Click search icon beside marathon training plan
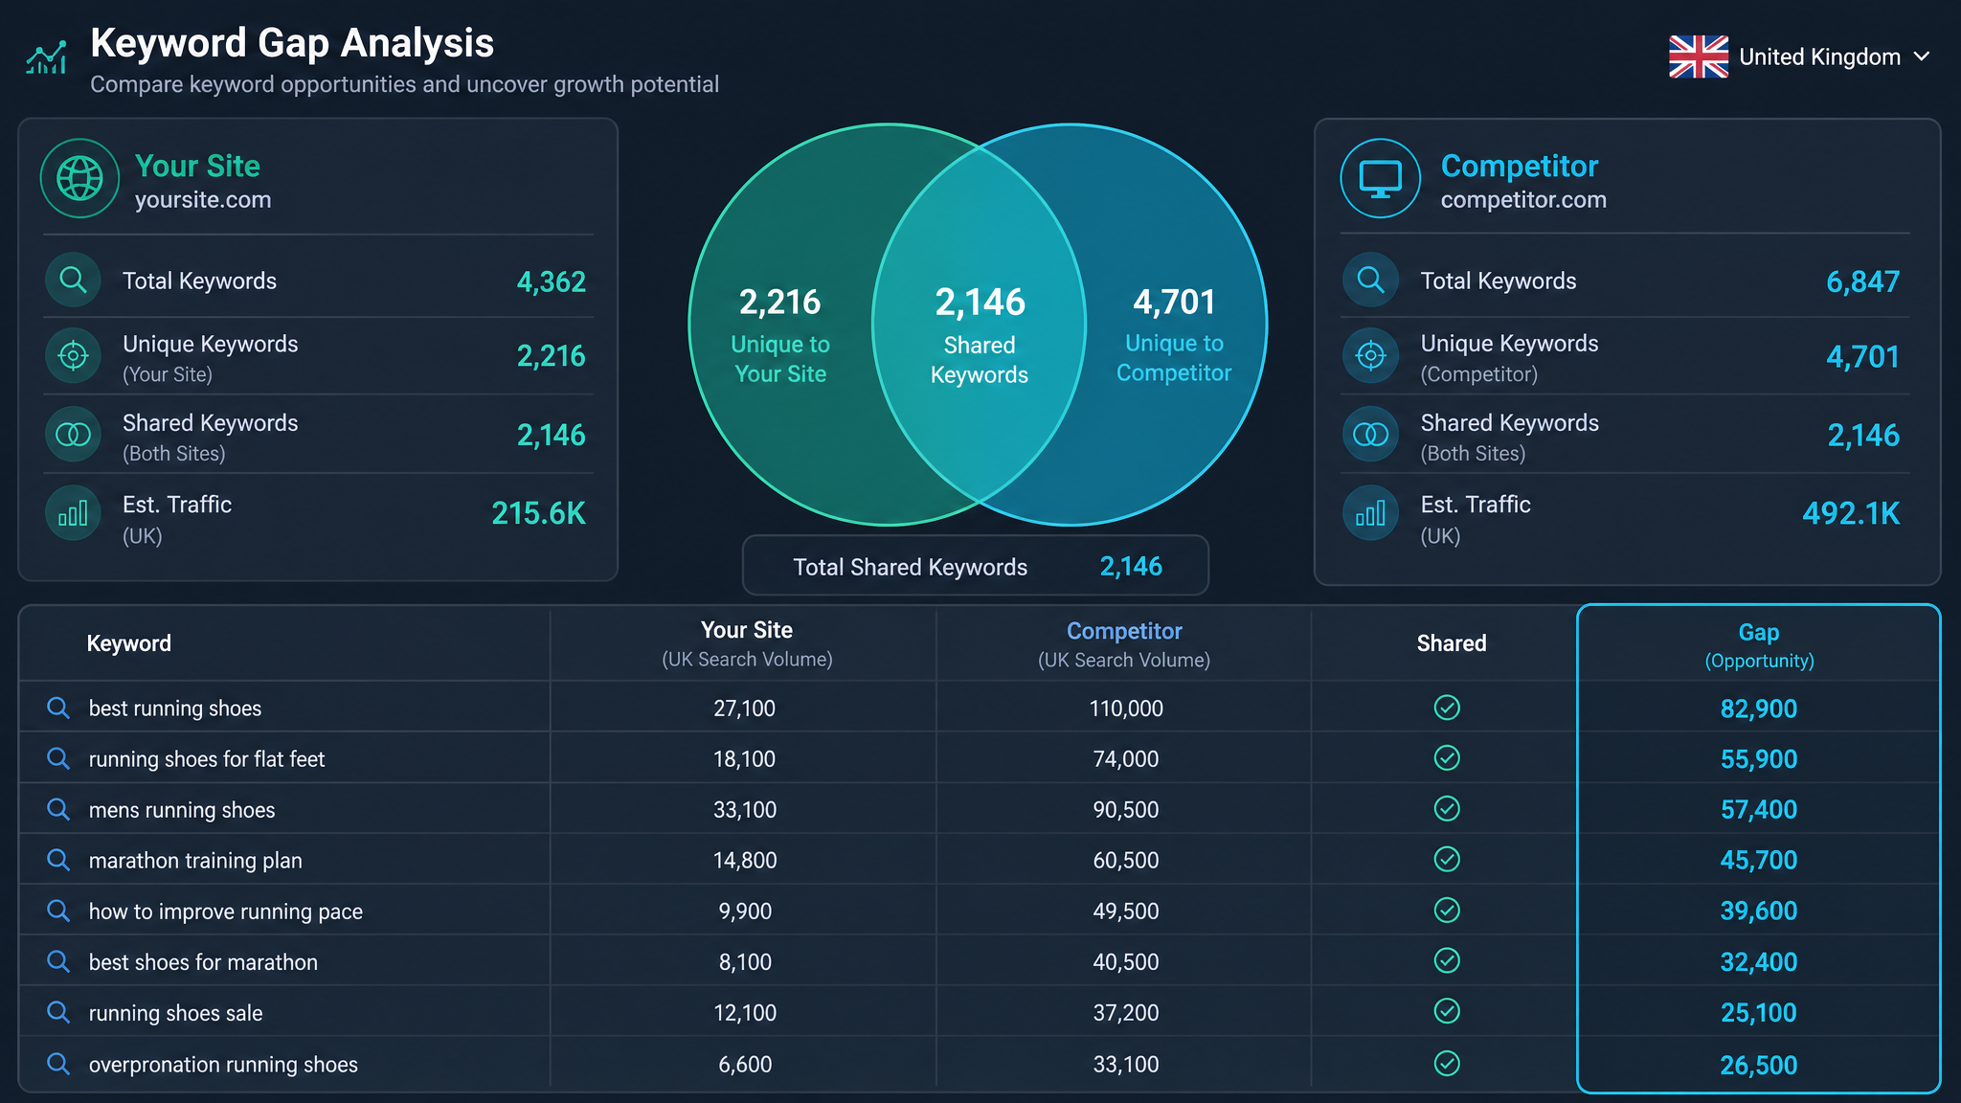 pos(58,860)
